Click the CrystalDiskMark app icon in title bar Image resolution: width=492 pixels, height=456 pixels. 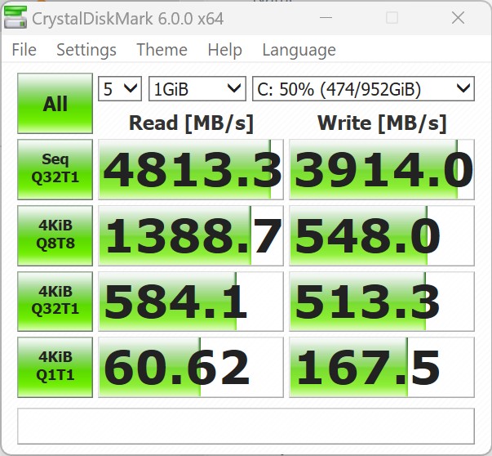15,18
